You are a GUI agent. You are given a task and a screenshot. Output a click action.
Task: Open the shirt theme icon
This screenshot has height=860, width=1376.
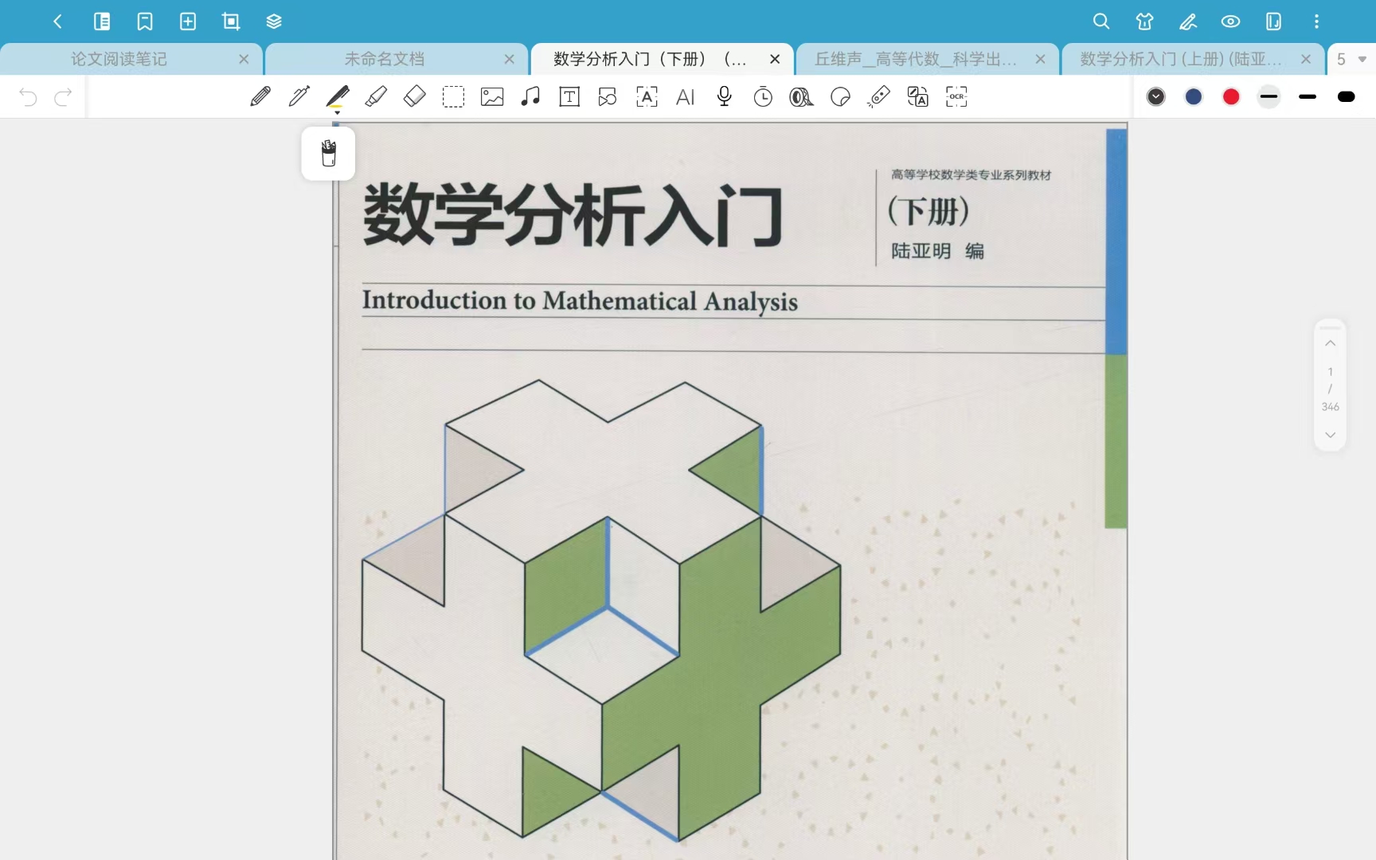click(x=1144, y=21)
